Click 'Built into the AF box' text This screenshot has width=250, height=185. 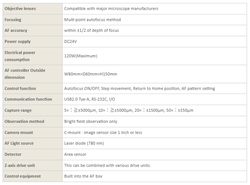83,176
